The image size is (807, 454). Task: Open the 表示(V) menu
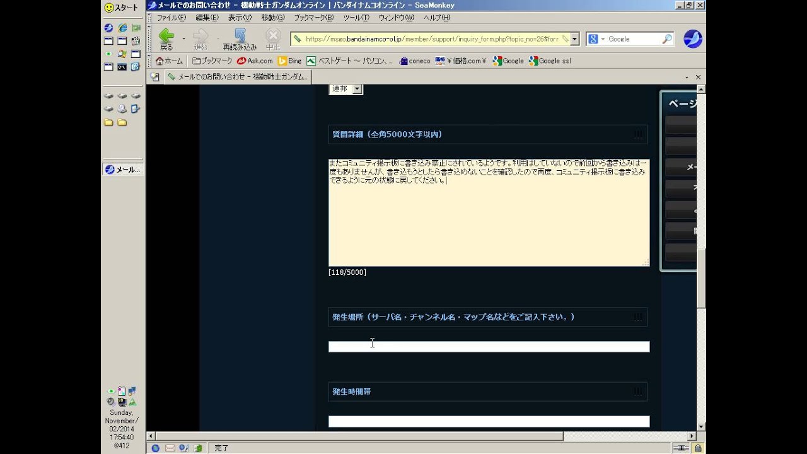pos(240,18)
